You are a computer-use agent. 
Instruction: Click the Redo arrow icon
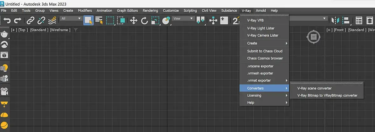pos(17,21)
